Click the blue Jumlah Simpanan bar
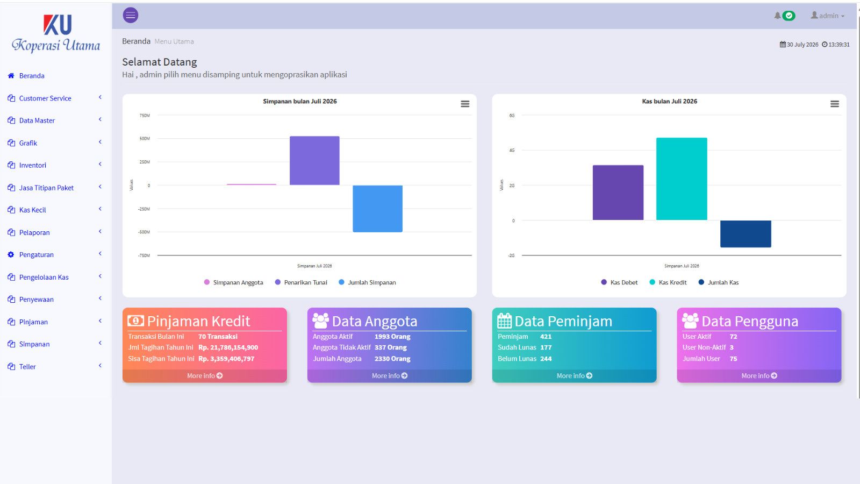 (x=377, y=209)
